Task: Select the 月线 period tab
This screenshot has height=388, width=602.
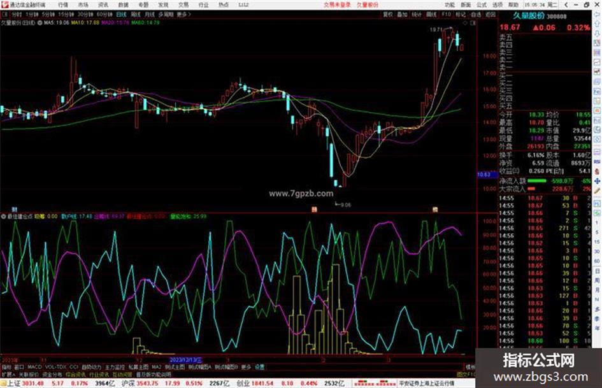Action: pyautogui.click(x=149, y=14)
